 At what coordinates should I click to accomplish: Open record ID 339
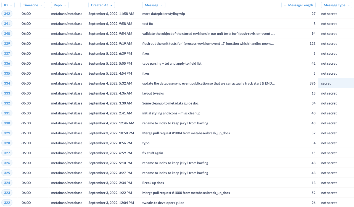point(7,44)
